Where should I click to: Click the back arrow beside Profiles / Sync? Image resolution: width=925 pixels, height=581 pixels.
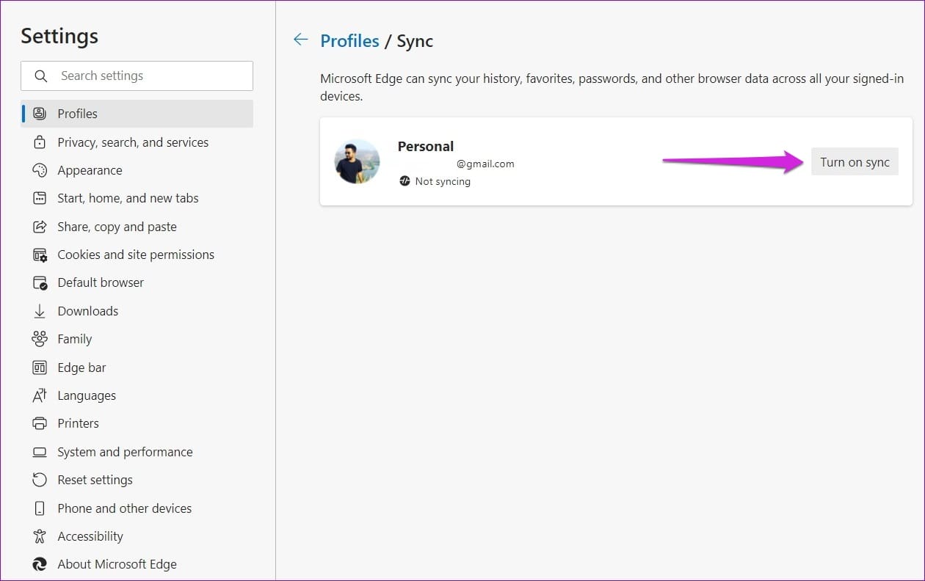pyautogui.click(x=301, y=40)
